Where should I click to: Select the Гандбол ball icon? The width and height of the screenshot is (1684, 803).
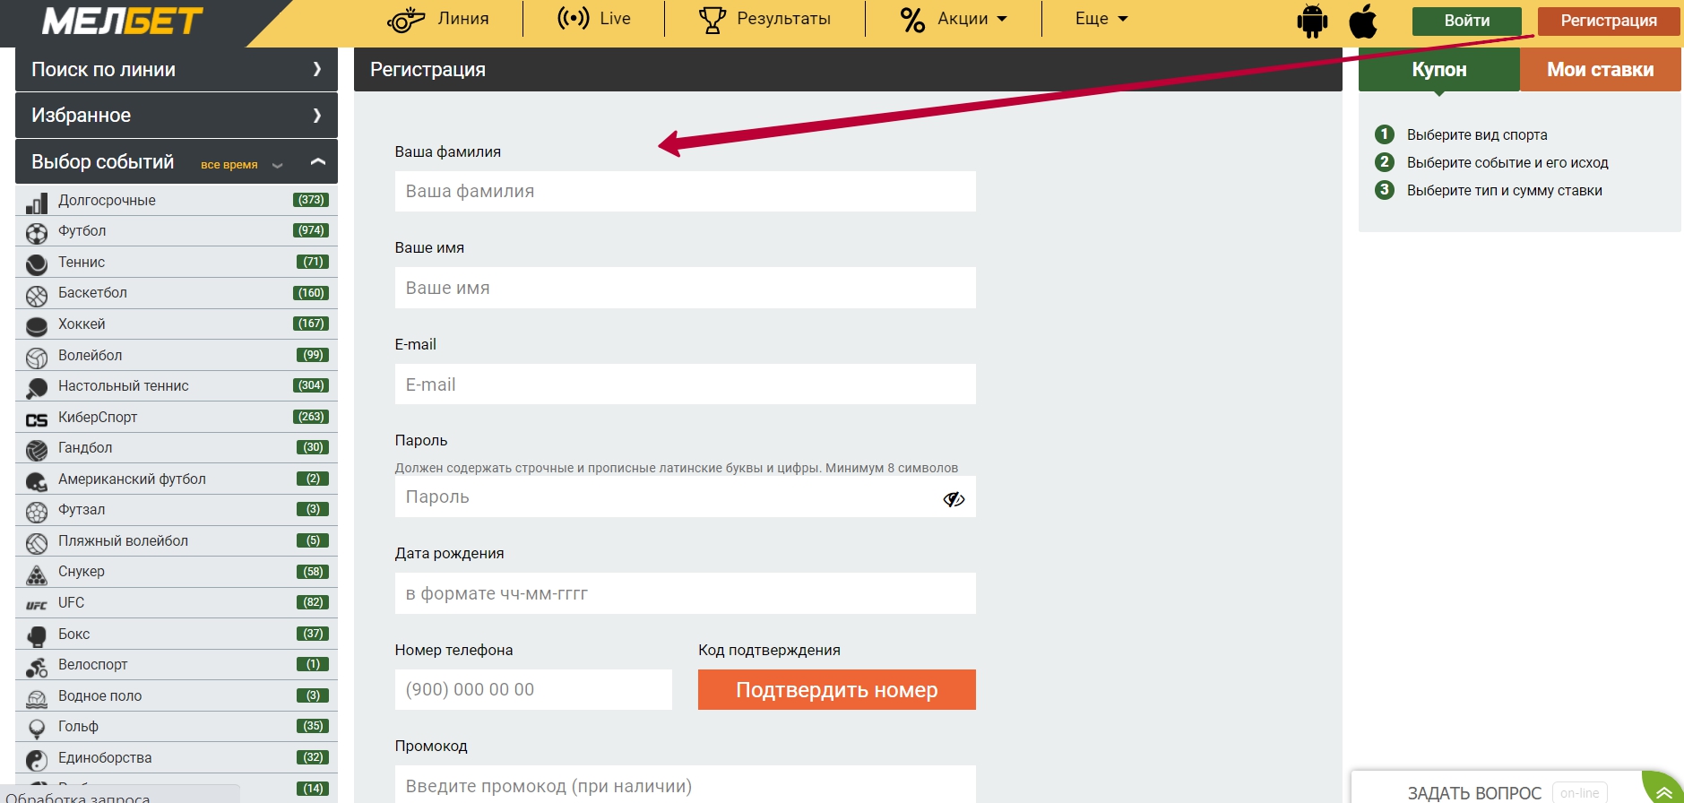tap(37, 450)
